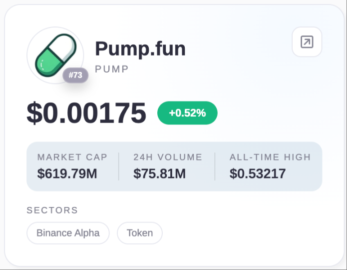Viewport: 347px width, 270px height.
Task: Click the $0.00175 price value
Action: 86,113
